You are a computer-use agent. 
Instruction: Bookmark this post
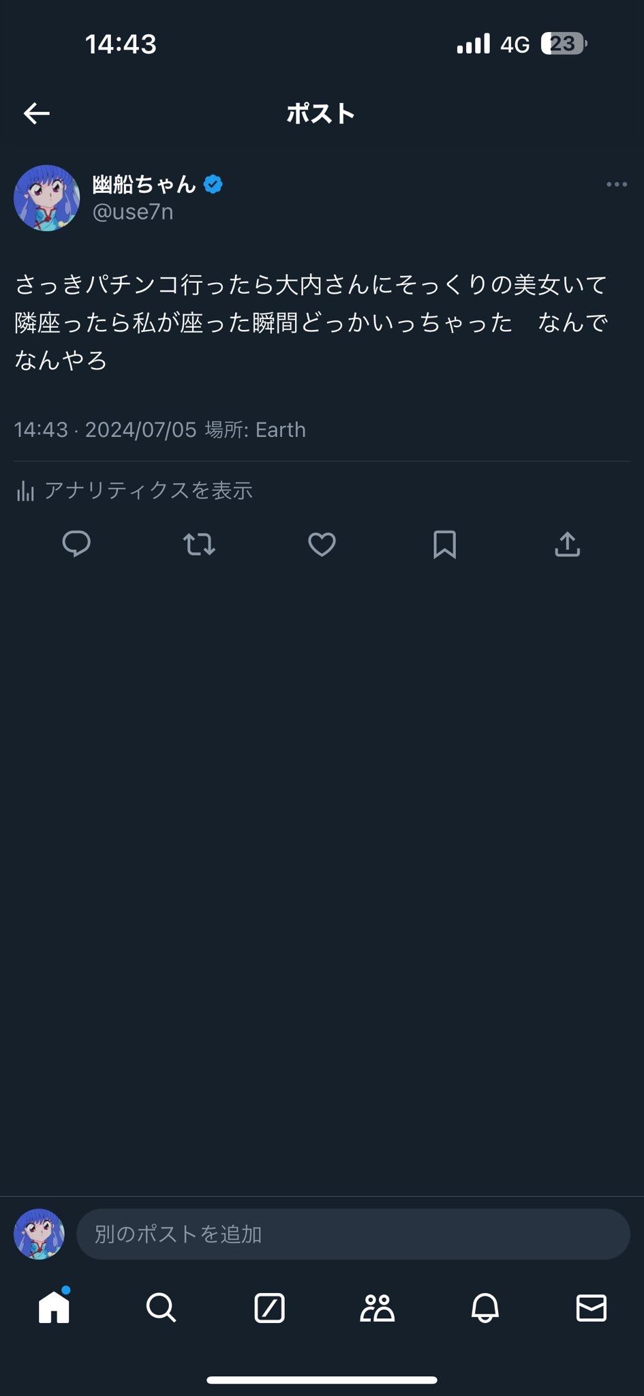coord(444,544)
